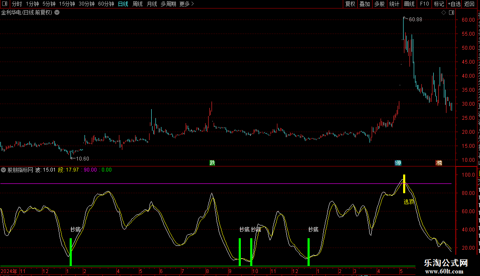Click the 叠加 overlay button
Screen dimensions: 480x276
click(364, 4)
